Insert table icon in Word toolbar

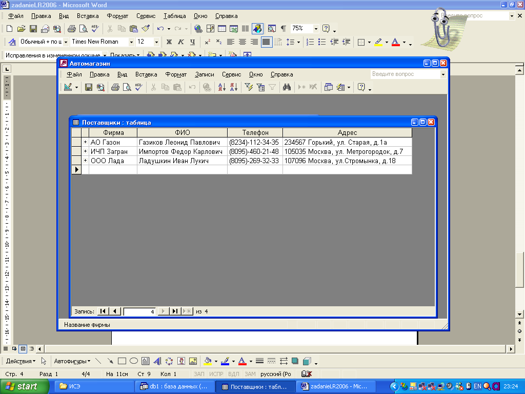(222, 29)
